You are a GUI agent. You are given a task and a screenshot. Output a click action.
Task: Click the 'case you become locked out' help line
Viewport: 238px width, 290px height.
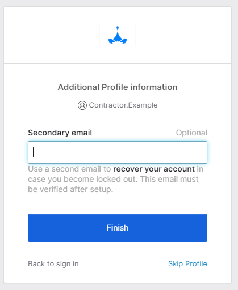click(113, 179)
